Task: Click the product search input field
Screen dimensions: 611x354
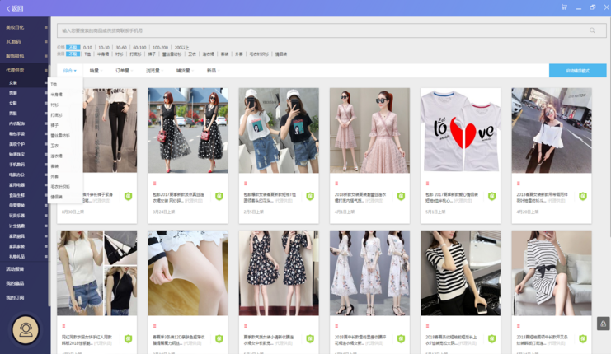Action: [322, 30]
